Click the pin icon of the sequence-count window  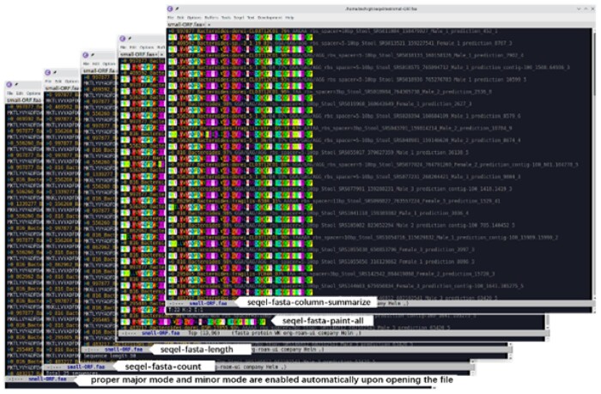(x=54, y=72)
